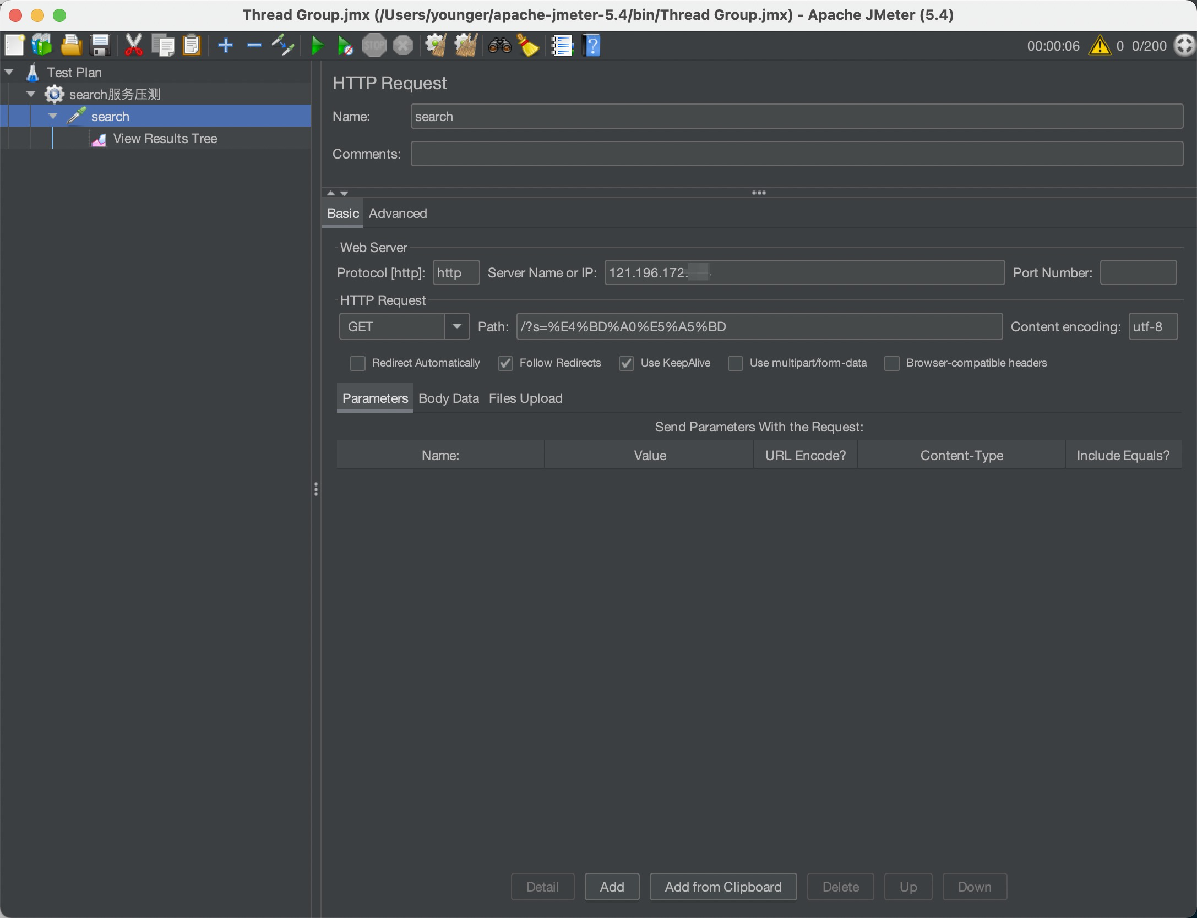Click the Down button
The image size is (1197, 918).
[x=975, y=887]
